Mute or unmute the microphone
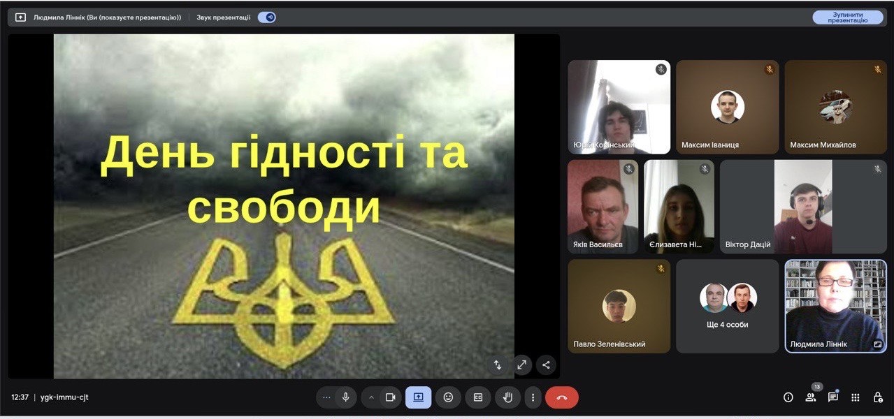The height and width of the screenshot is (419, 894). click(345, 397)
